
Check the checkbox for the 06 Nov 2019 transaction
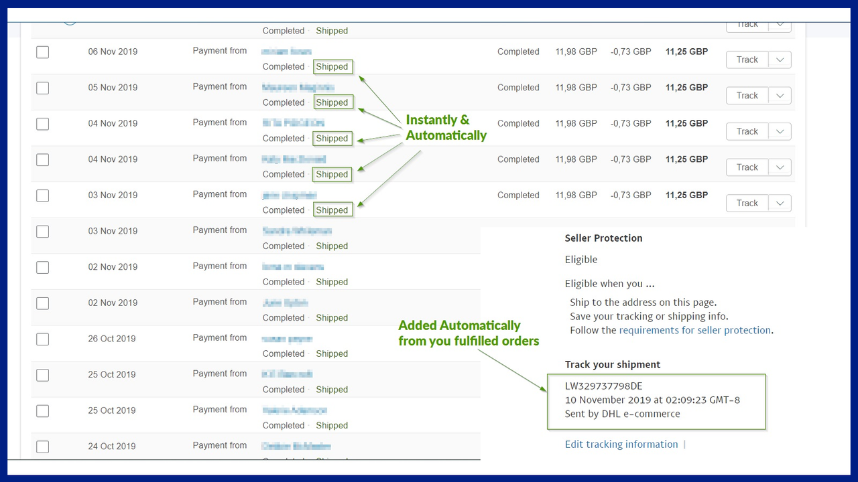coord(42,52)
